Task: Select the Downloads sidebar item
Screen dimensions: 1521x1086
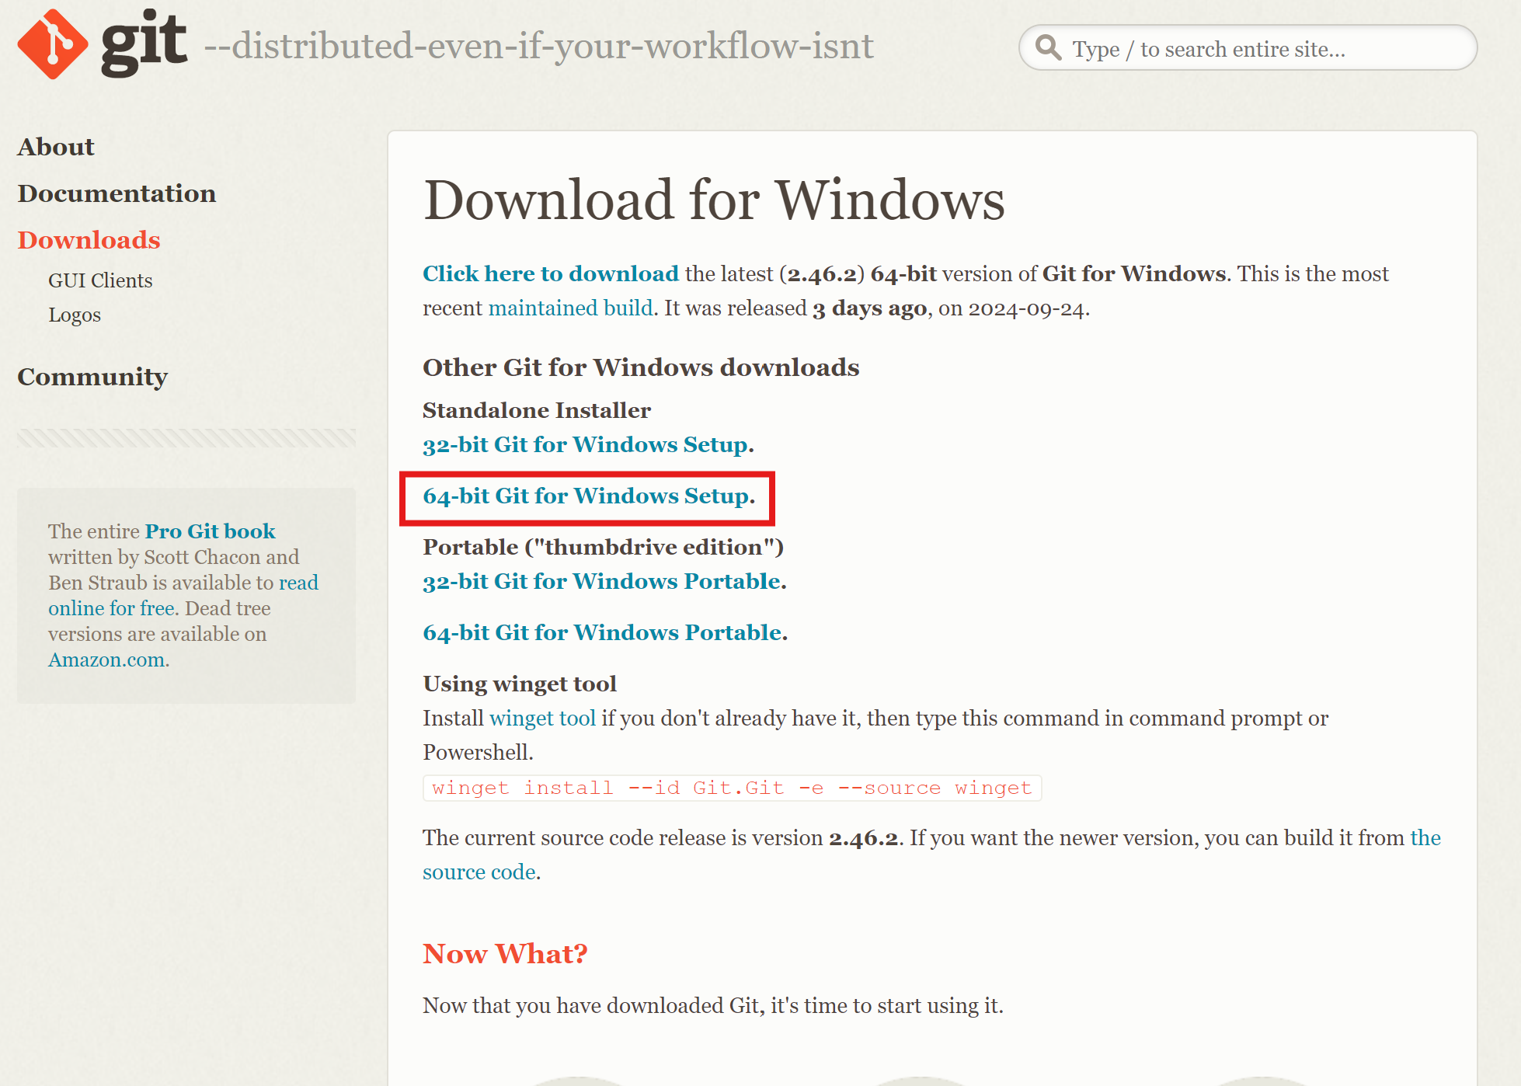Action: point(89,240)
